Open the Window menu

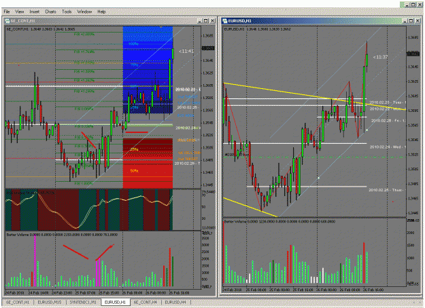coord(84,12)
